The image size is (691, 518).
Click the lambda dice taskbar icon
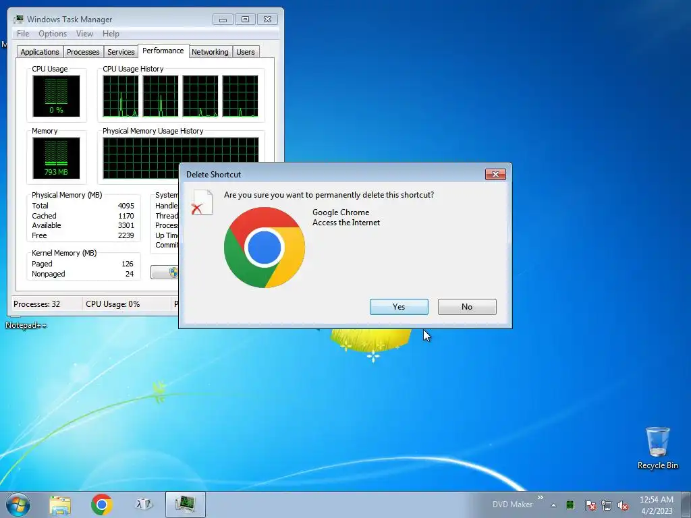click(144, 505)
